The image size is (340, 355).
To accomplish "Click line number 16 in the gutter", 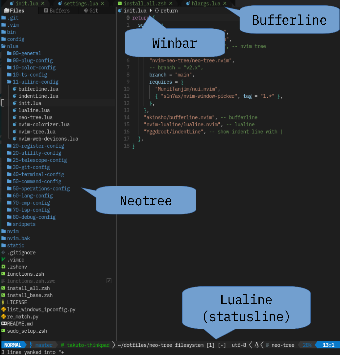I will point(127,132).
